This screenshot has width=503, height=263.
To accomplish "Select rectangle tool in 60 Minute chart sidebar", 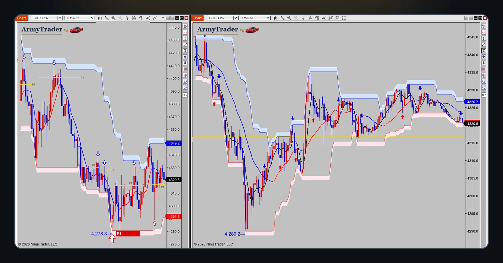I will (185, 69).
